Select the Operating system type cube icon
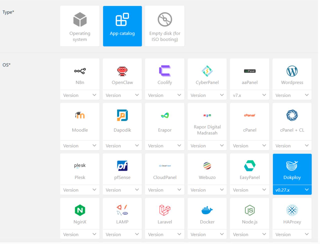 pyautogui.click(x=80, y=19)
